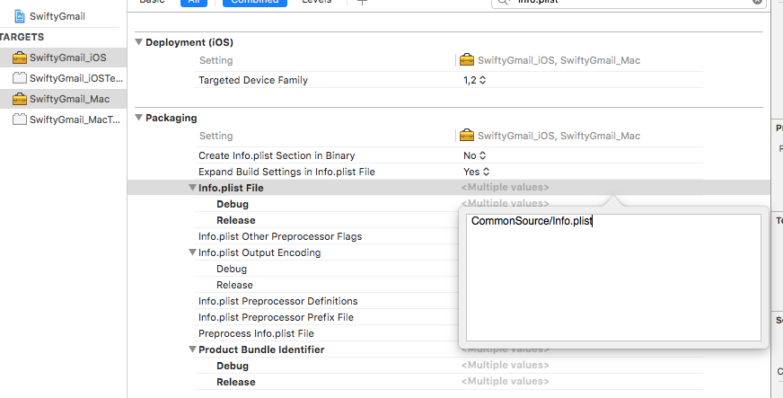
Task: Select Debug row under Info.plist Output Encoding
Action: click(231, 269)
